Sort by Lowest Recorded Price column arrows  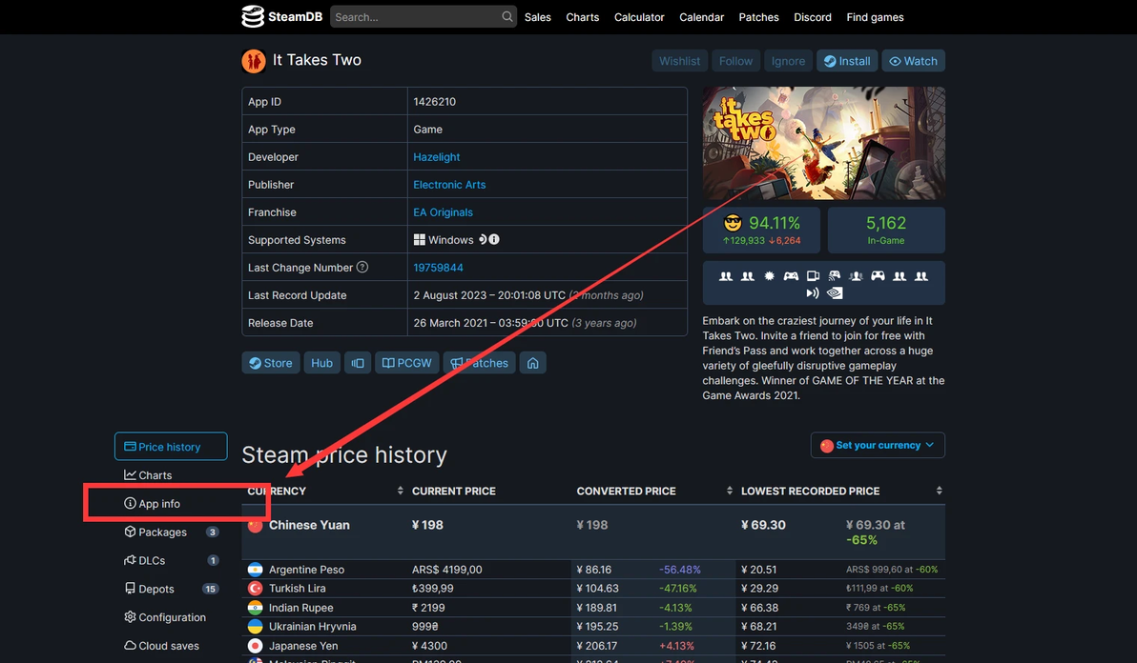pyautogui.click(x=939, y=491)
